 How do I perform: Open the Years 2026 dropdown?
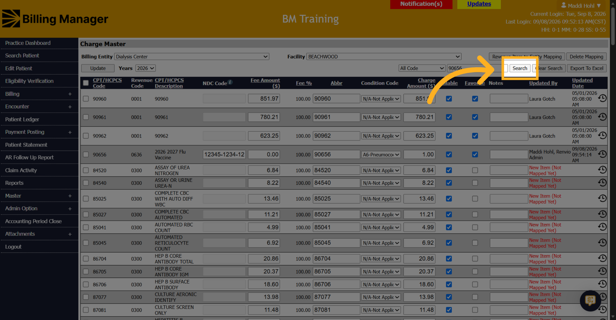click(x=146, y=68)
